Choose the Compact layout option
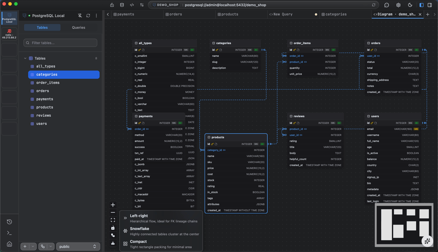The width and height of the screenshot is (438, 252). coord(161,244)
